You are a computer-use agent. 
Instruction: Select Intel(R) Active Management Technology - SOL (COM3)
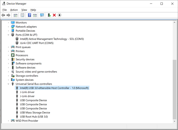pyautogui.click(x=52, y=39)
